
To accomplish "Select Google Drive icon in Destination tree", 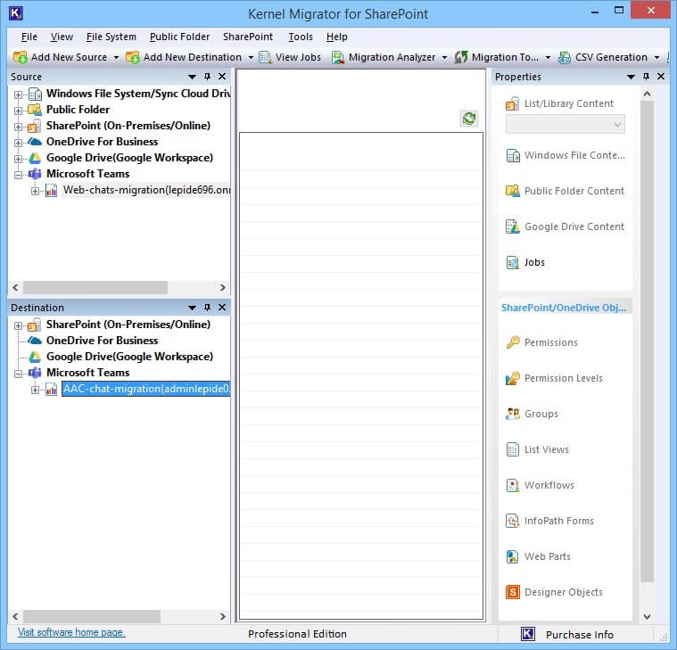I will [35, 357].
